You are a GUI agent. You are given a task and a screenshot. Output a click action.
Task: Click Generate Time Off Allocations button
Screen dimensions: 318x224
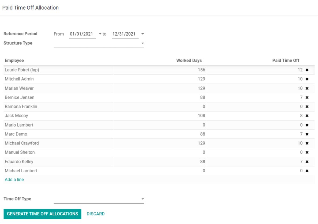pyautogui.click(x=42, y=214)
